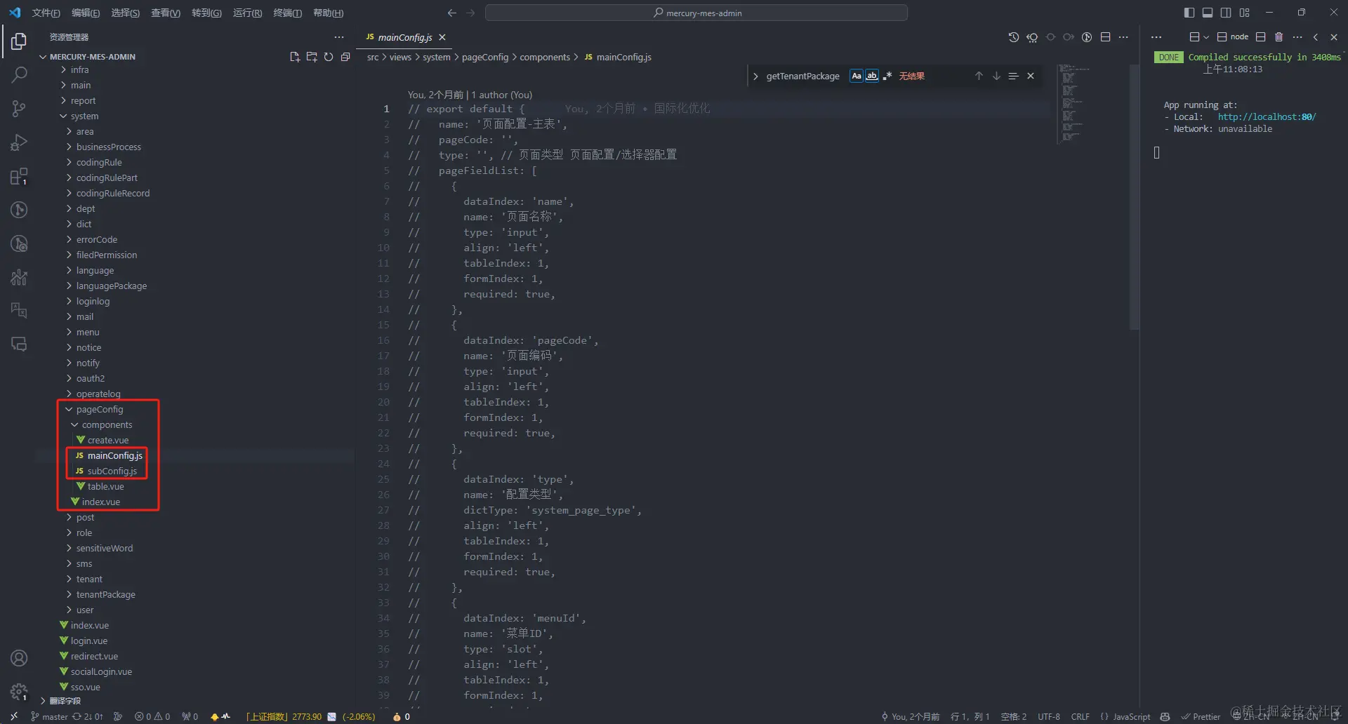
Task: Open the Accounts menu in activity bar
Action: (19, 658)
